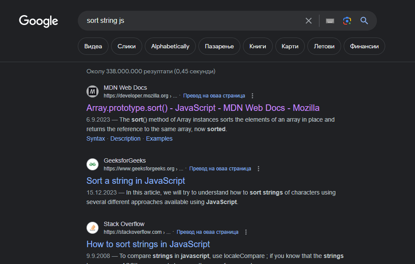Image resolution: width=415 pixels, height=264 pixels.
Task: Translate the GeeksforGeeks page link
Action: [x=220, y=168]
